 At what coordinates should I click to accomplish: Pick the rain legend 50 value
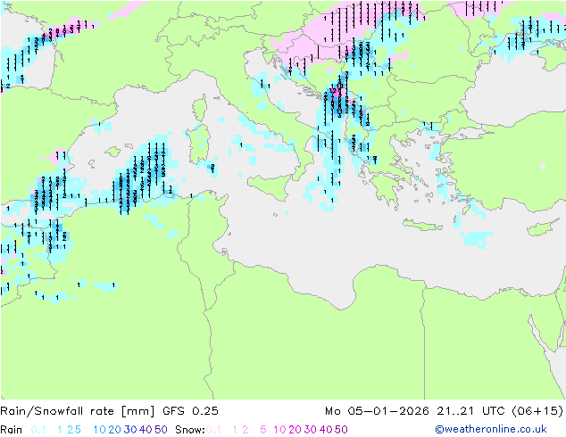point(161,430)
